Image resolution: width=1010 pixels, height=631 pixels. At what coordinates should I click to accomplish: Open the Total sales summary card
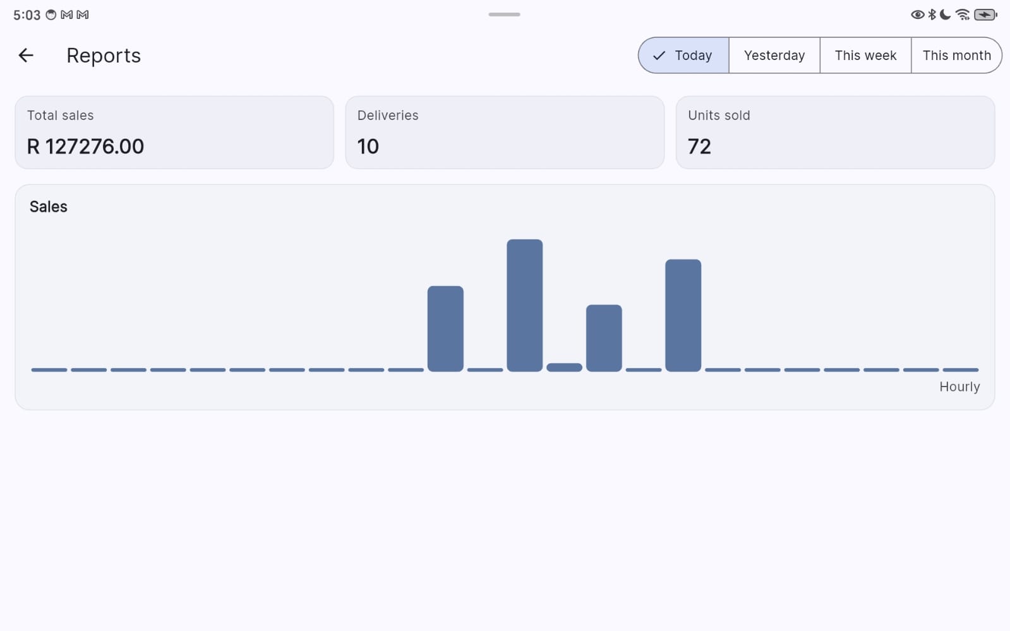tap(174, 133)
